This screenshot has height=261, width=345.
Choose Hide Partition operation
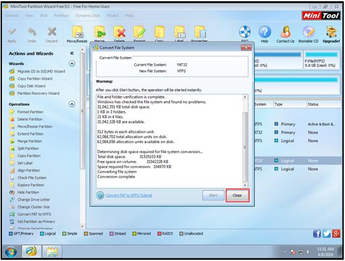pyautogui.click(x=29, y=192)
